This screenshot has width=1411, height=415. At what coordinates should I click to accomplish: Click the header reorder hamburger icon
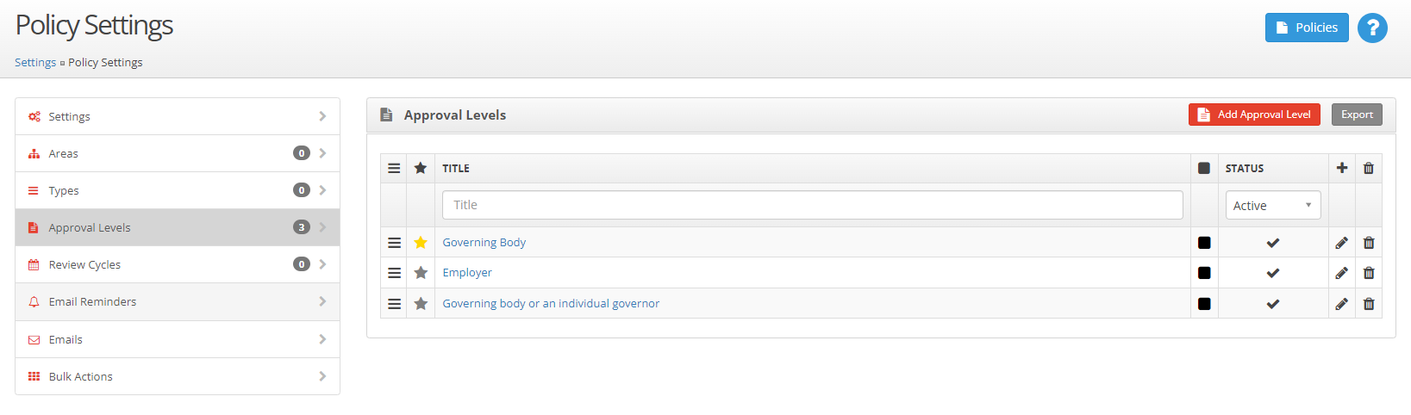(x=394, y=168)
